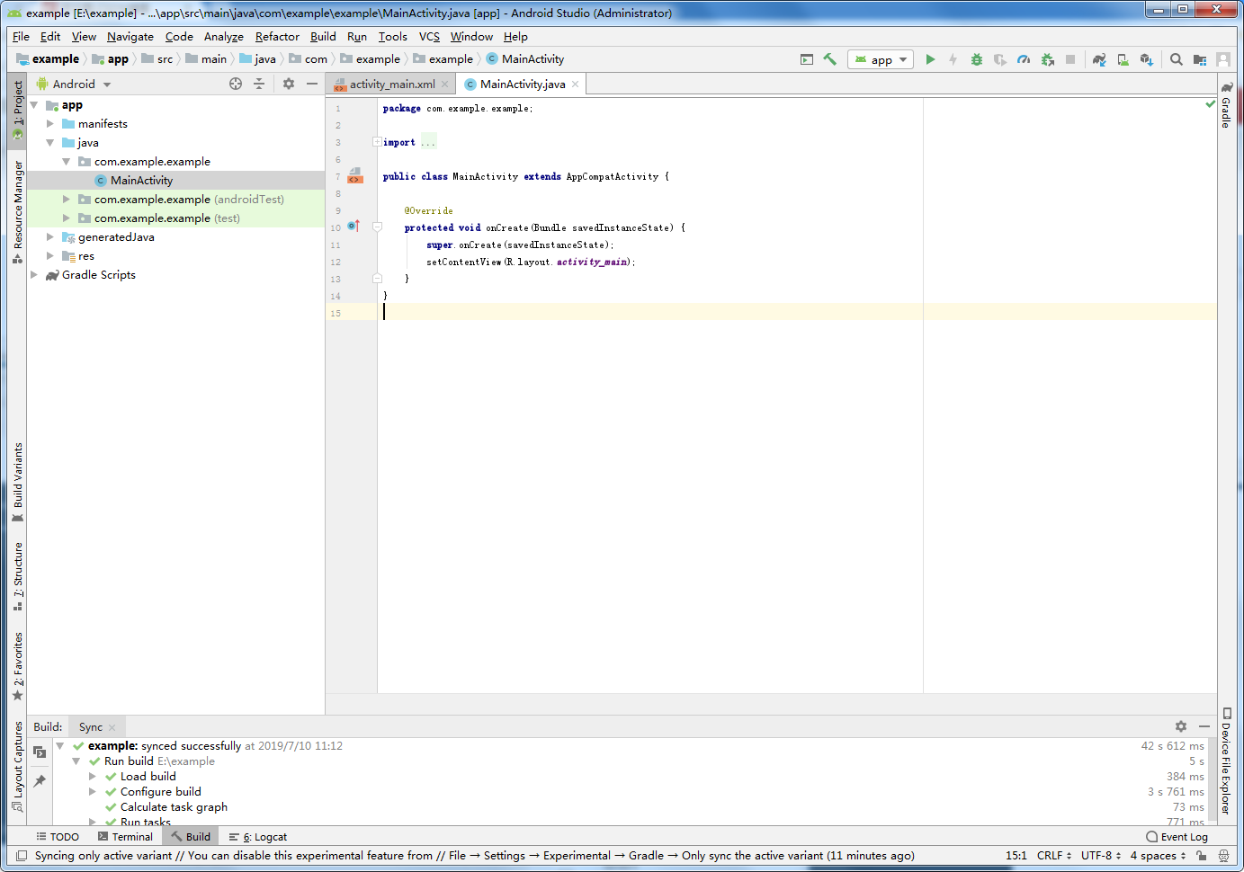Click the Sync Project with Gradle Files icon
The image size is (1244, 872).
pyautogui.click(x=1099, y=59)
